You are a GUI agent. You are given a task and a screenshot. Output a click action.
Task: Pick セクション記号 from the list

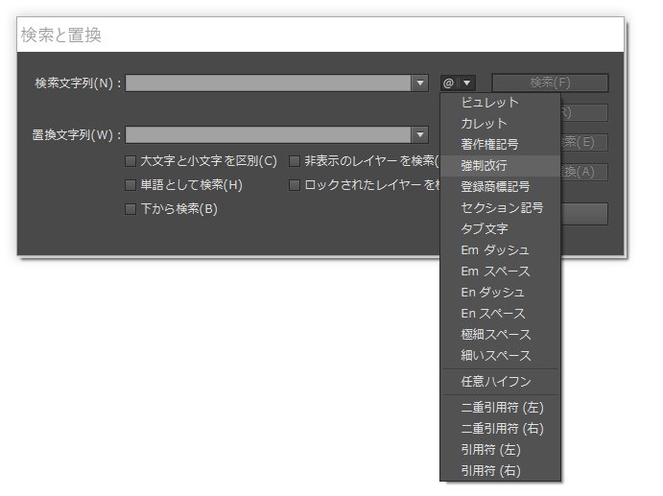point(501,208)
